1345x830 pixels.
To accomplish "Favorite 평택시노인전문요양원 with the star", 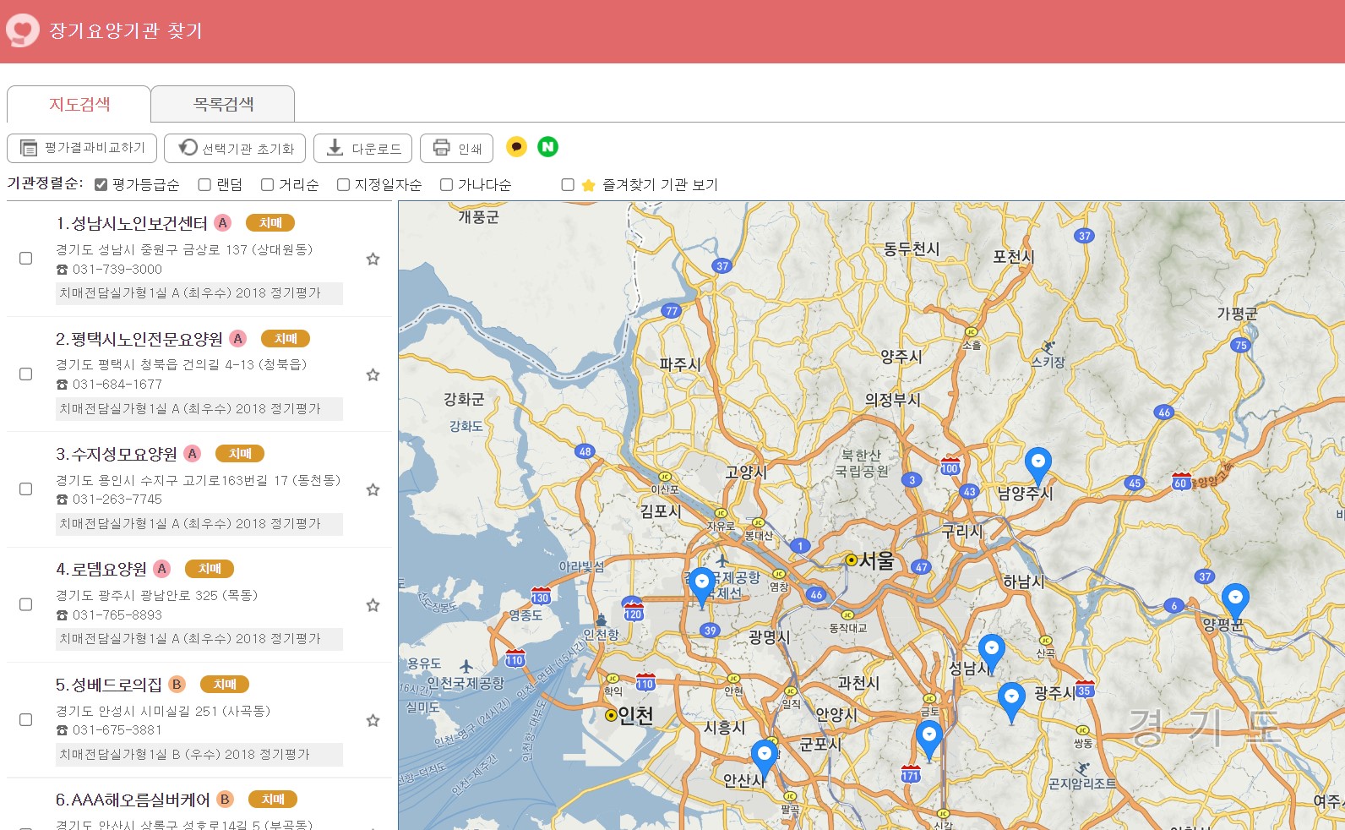I will 373,374.
